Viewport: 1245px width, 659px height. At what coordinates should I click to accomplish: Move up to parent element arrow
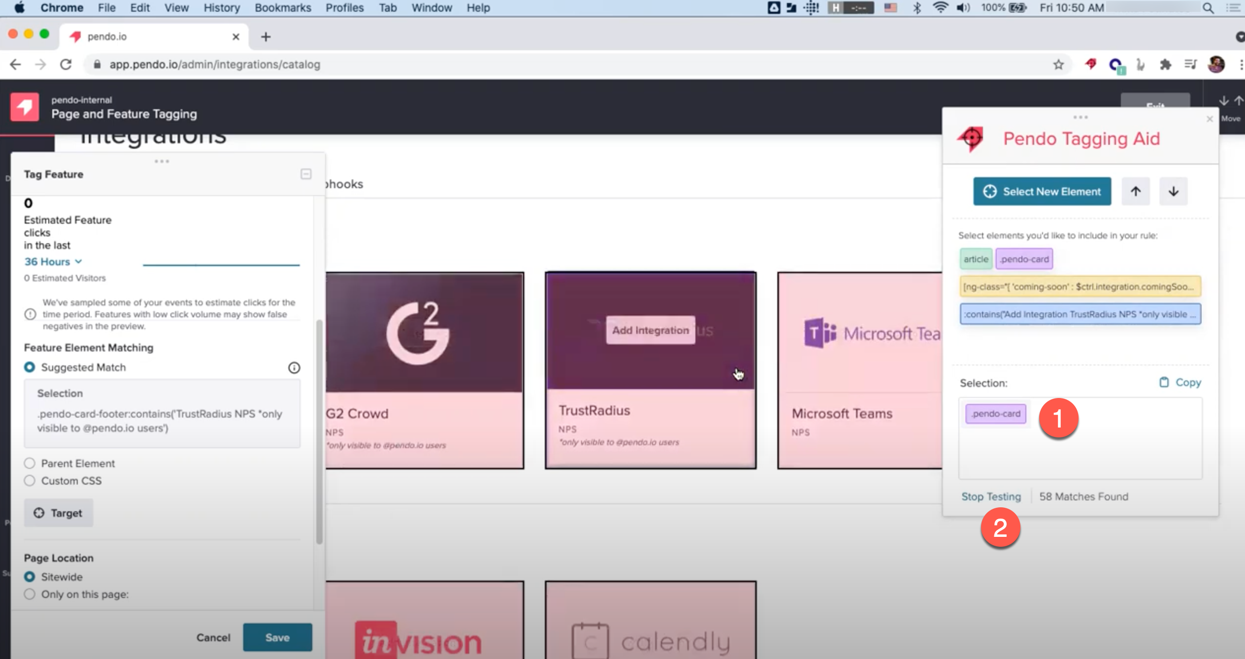point(1136,191)
